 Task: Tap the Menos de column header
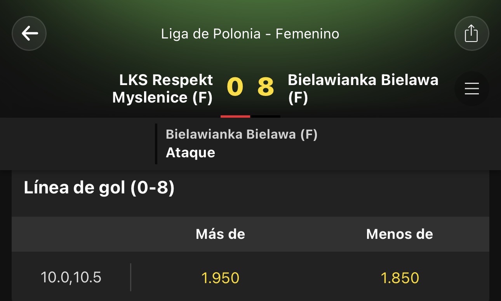point(400,234)
